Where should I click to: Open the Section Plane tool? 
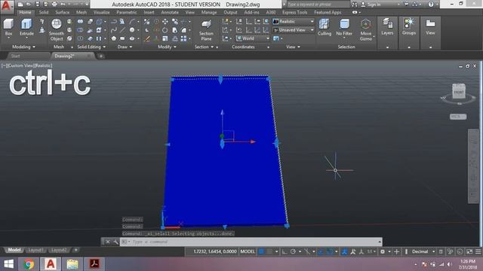click(x=206, y=30)
